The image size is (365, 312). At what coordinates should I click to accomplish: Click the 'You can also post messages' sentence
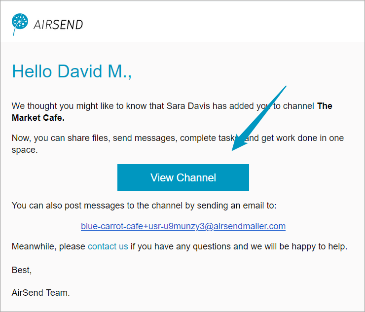tap(144, 206)
